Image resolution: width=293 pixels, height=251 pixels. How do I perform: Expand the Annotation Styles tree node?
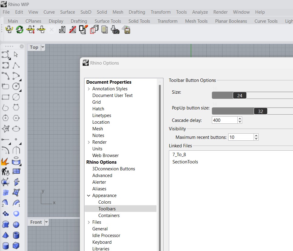89,89
